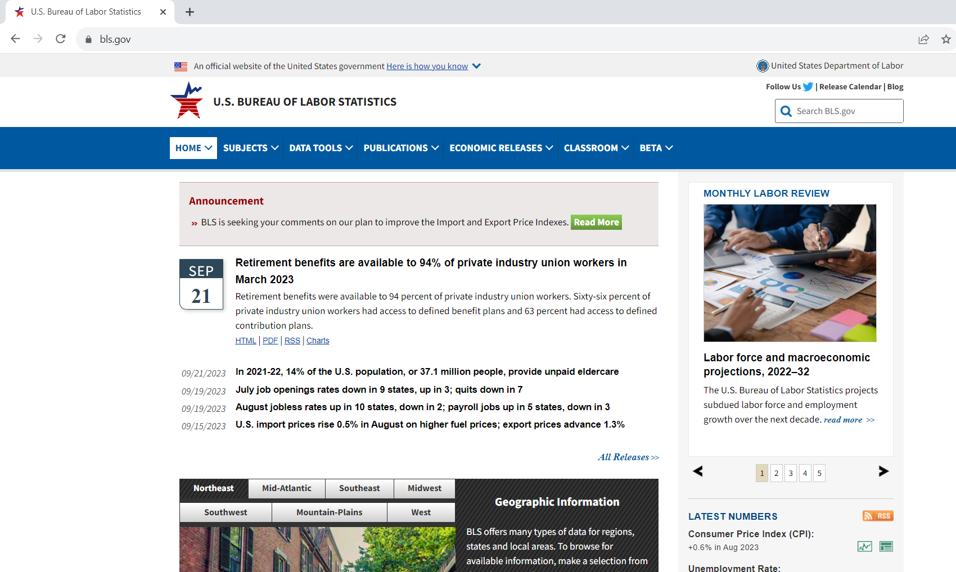This screenshot has height=572, width=956.
Task: Click the RSS feed icon in Latest Numbers
Action: click(x=878, y=516)
